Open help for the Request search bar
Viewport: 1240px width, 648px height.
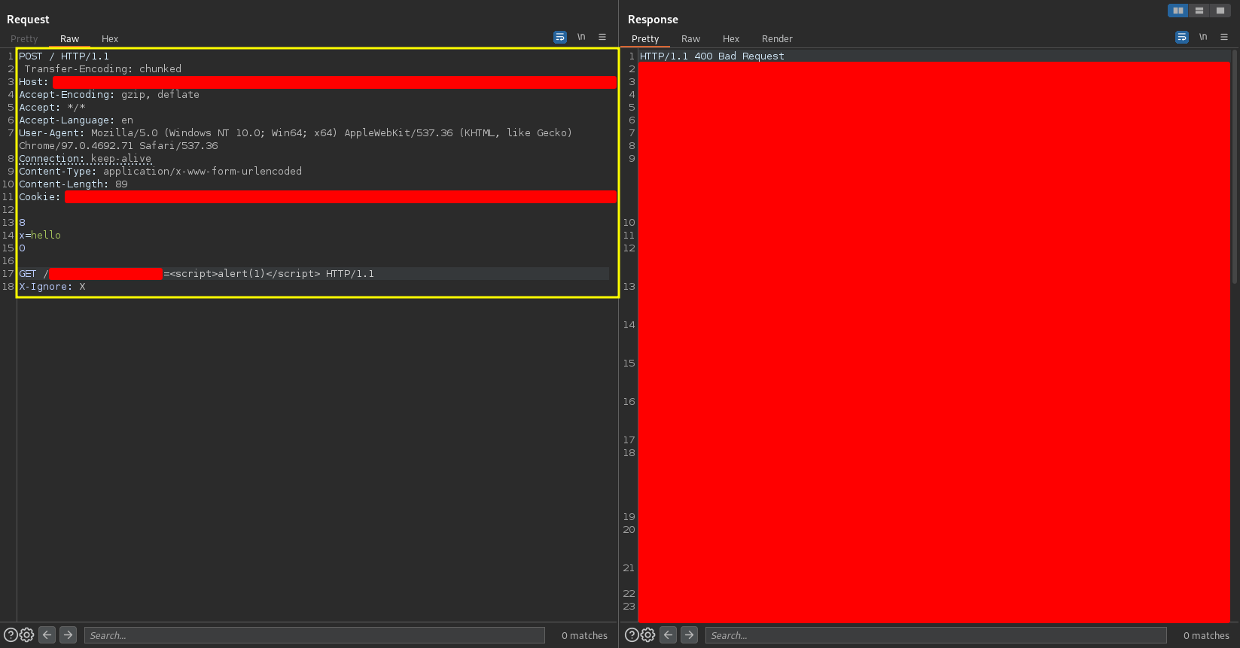[11, 635]
